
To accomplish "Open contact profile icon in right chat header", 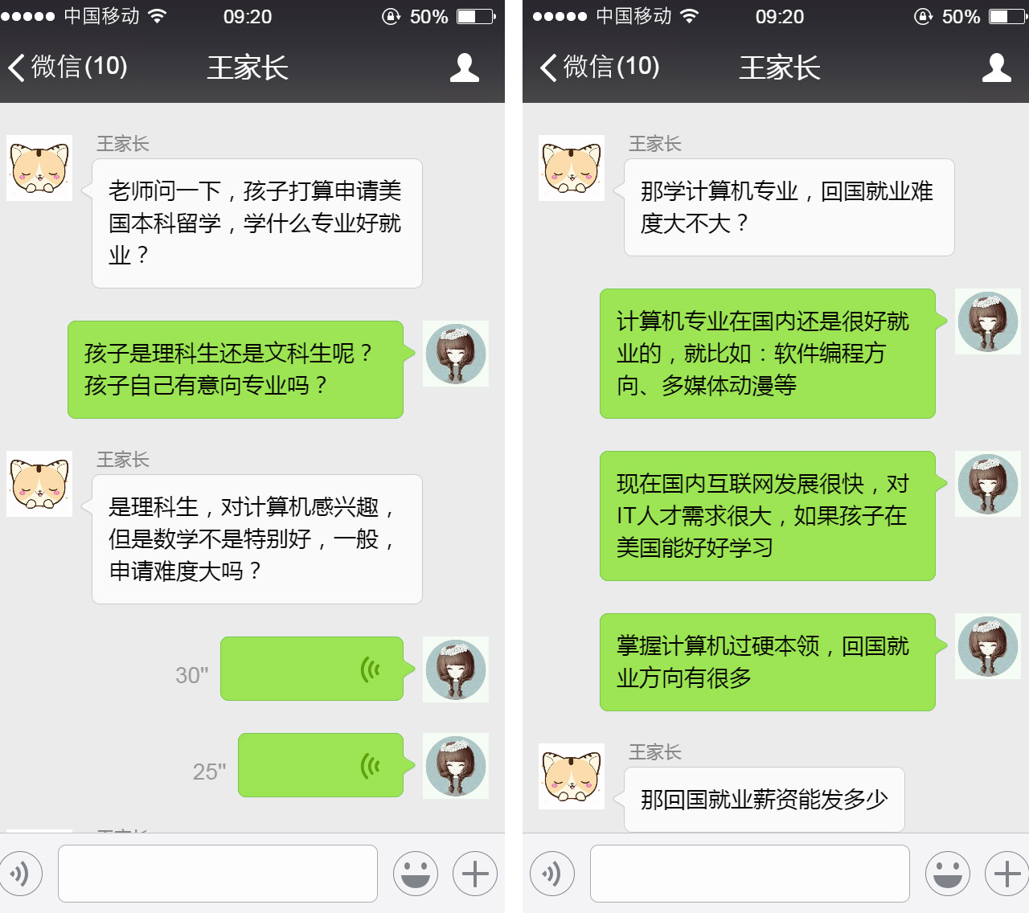I will click(x=997, y=68).
